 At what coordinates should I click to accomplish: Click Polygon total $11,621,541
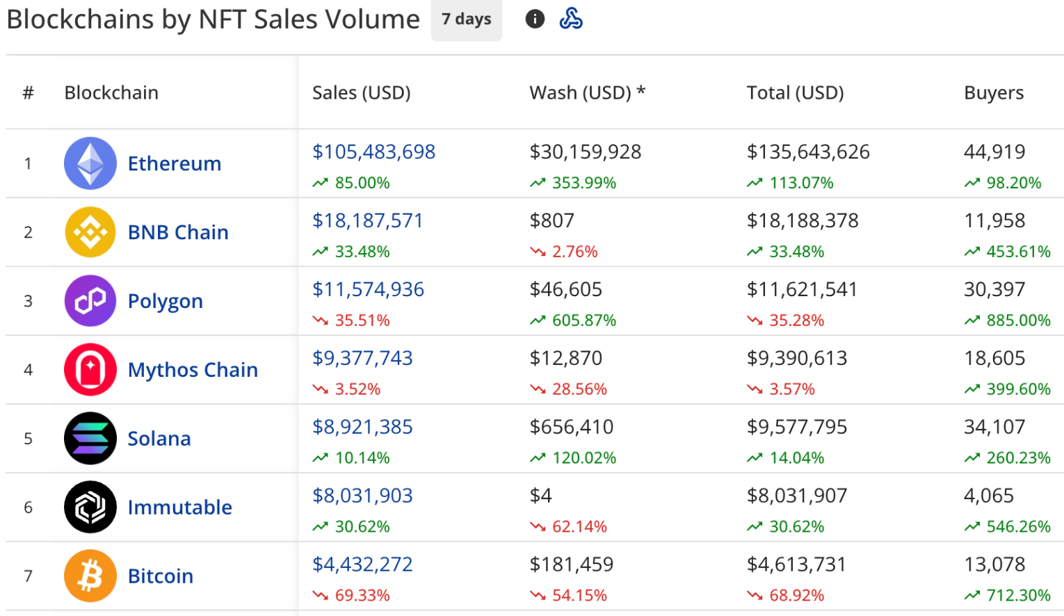click(803, 289)
